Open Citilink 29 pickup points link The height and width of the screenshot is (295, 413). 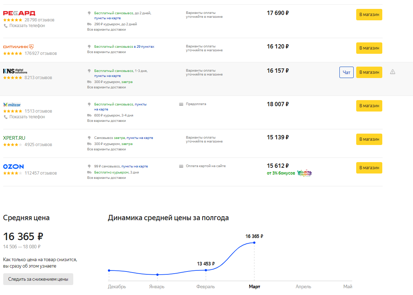click(144, 47)
